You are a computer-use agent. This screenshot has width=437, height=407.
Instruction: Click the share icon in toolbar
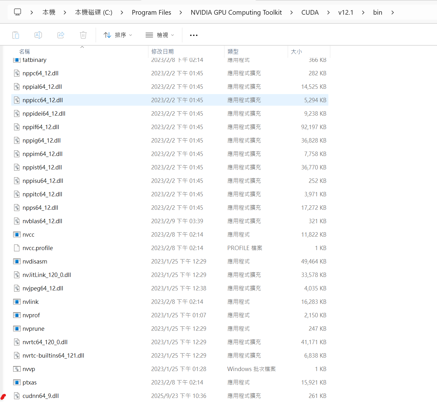coord(61,35)
